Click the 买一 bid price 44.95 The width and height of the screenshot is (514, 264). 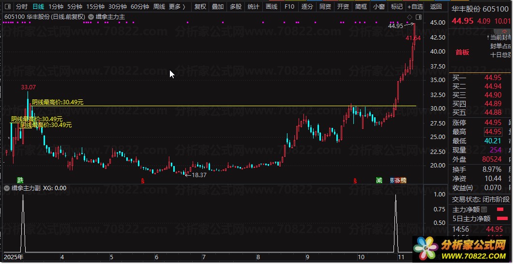coord(493,78)
